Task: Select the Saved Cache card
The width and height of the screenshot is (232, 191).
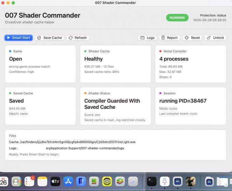Action: click(x=40, y=106)
